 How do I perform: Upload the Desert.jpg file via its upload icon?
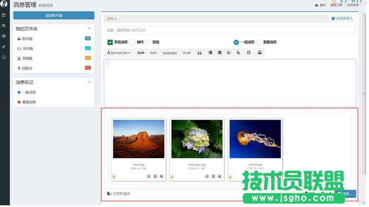point(149,176)
